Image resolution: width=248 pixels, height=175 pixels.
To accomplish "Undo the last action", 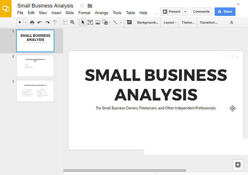I will (39, 22).
